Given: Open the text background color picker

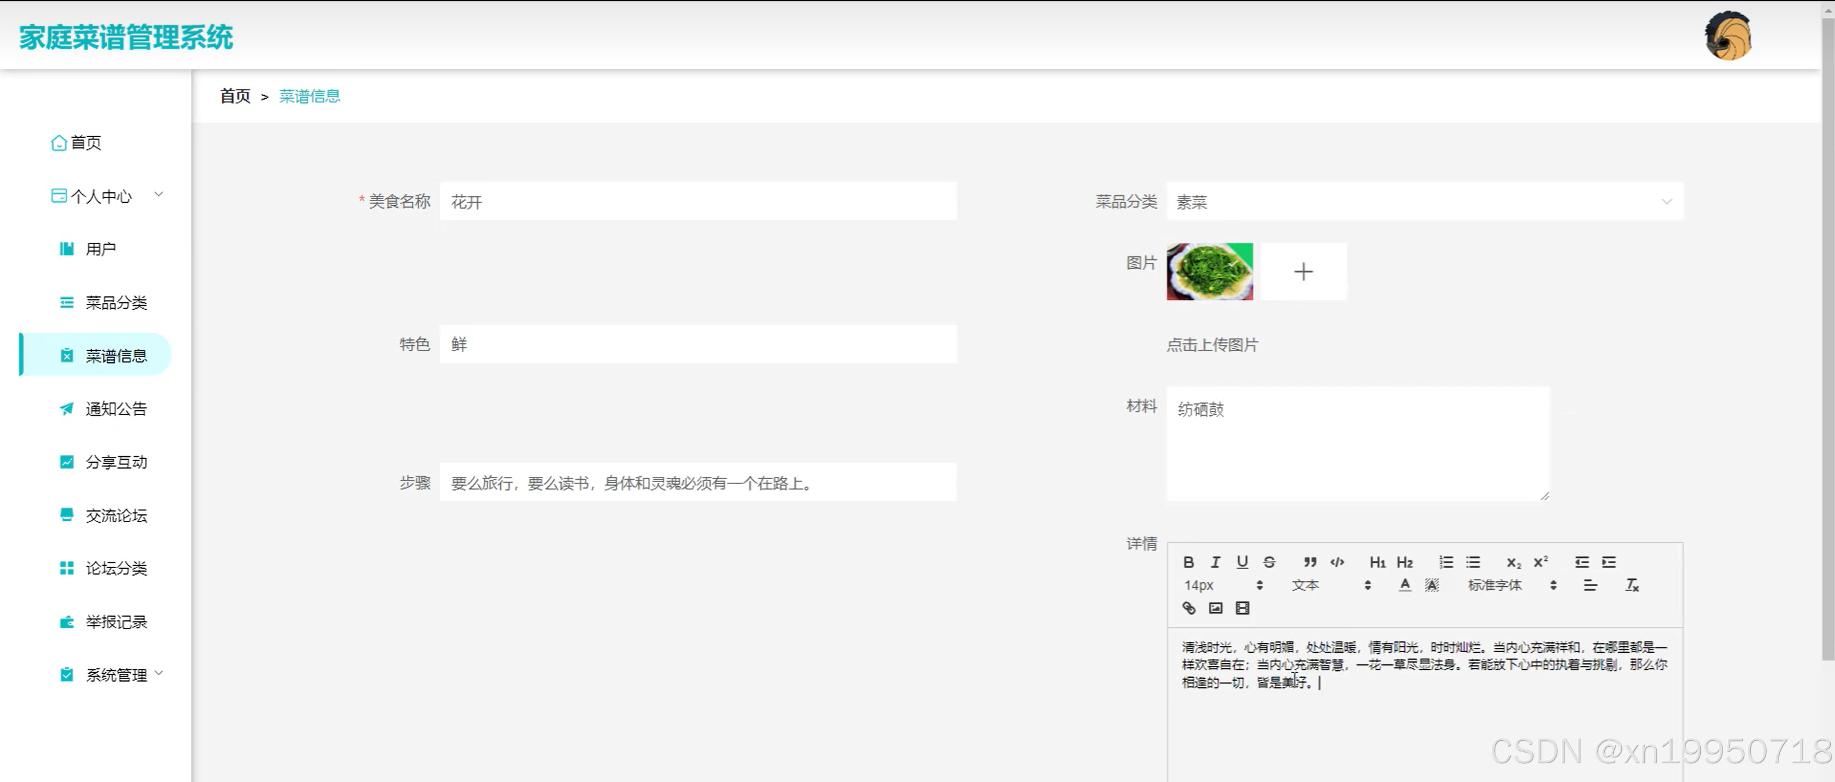Looking at the screenshot, I should 1432,585.
